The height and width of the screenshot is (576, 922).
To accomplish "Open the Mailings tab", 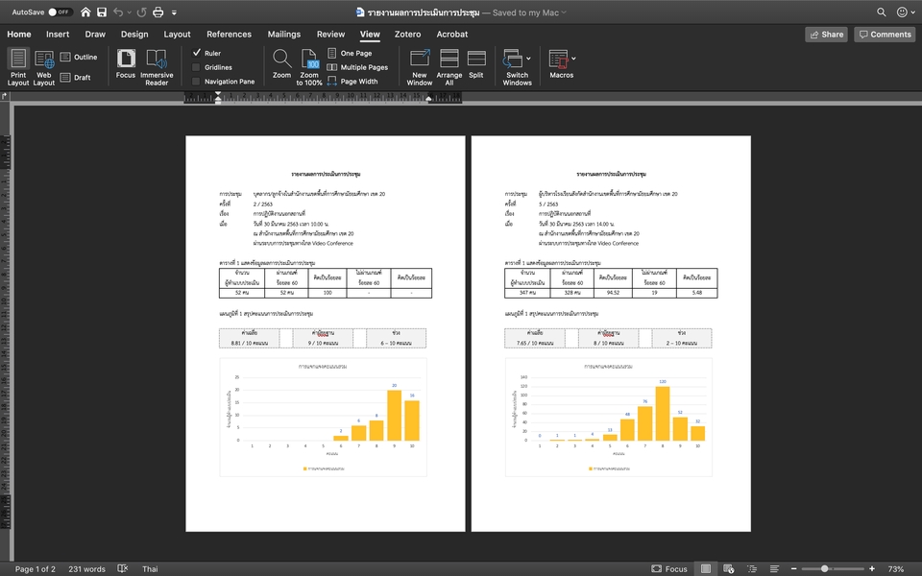I will [x=284, y=35].
